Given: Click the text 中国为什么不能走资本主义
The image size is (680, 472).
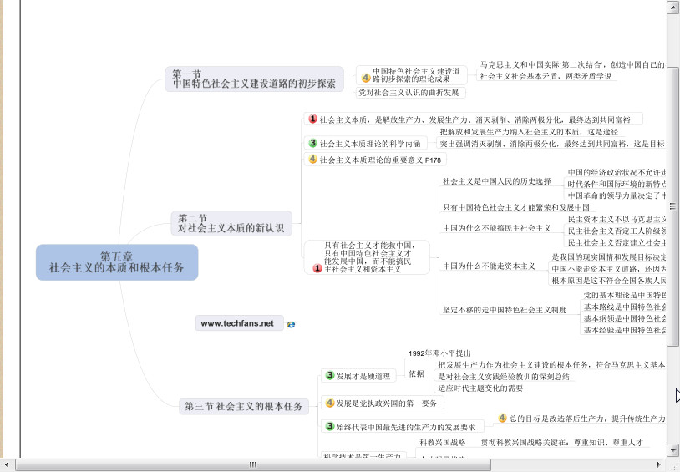Looking at the screenshot, I should (x=490, y=266).
